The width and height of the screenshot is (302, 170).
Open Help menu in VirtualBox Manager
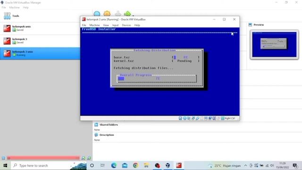25,8
